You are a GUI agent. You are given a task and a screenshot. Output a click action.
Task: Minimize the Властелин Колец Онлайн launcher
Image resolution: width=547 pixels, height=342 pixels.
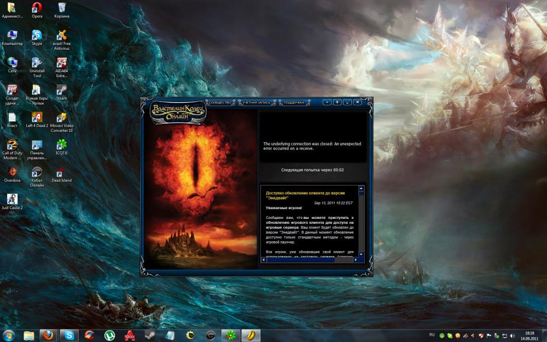(347, 102)
